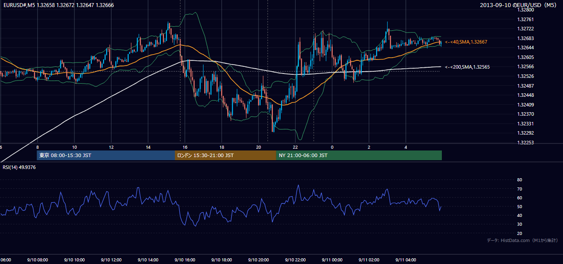Click the 9/10 14:00 time axis label

[148, 260]
